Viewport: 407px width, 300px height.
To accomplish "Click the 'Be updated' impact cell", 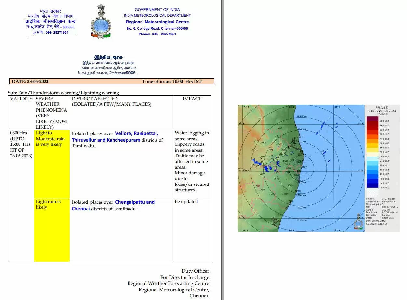I will (186, 201).
